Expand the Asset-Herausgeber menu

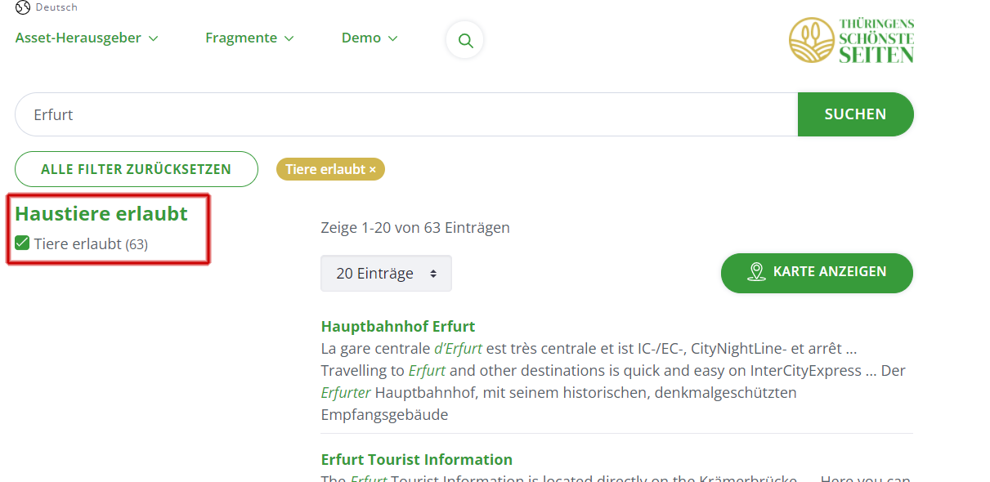point(87,38)
